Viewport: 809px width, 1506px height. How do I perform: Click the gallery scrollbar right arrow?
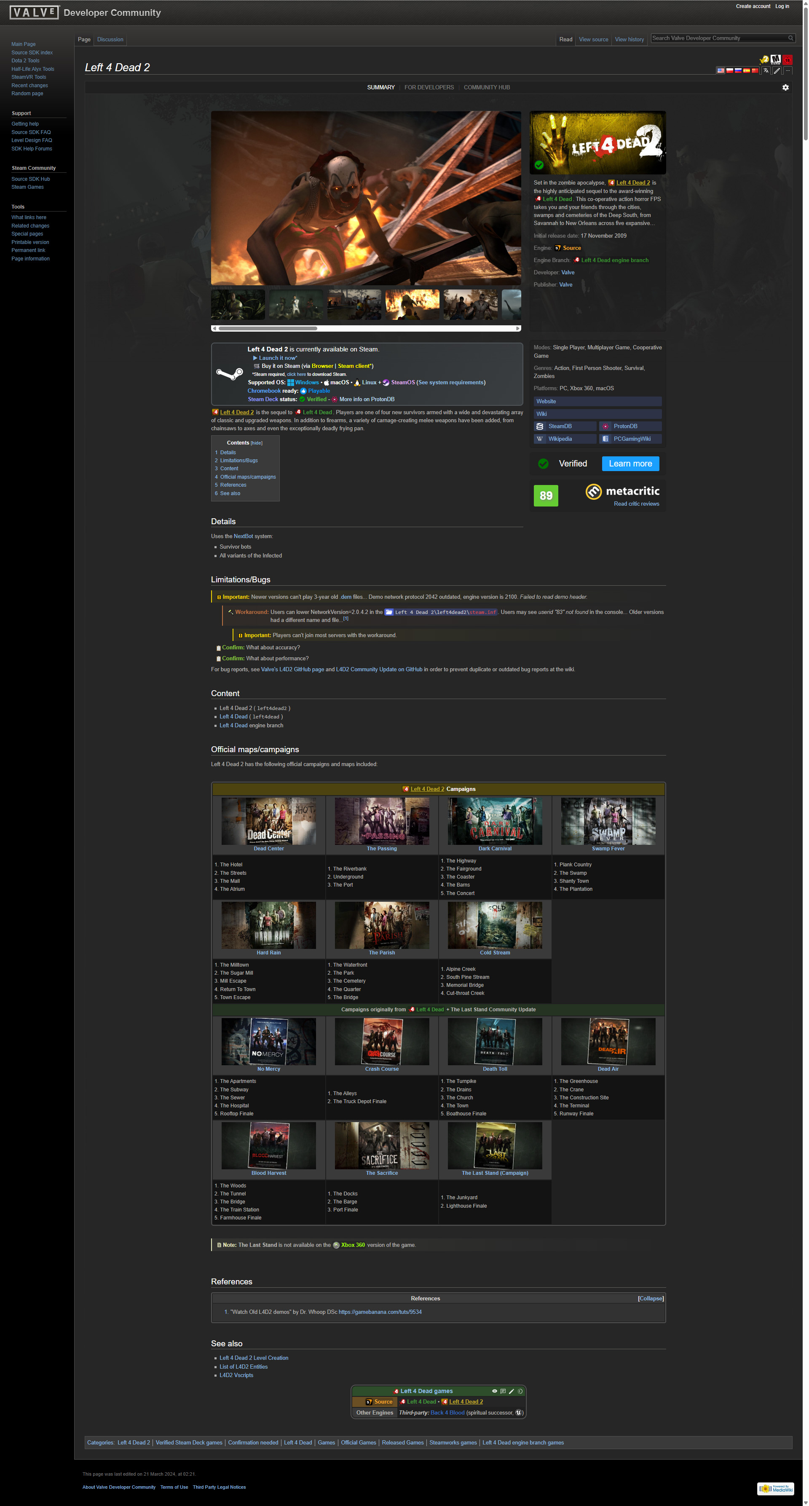click(x=518, y=329)
